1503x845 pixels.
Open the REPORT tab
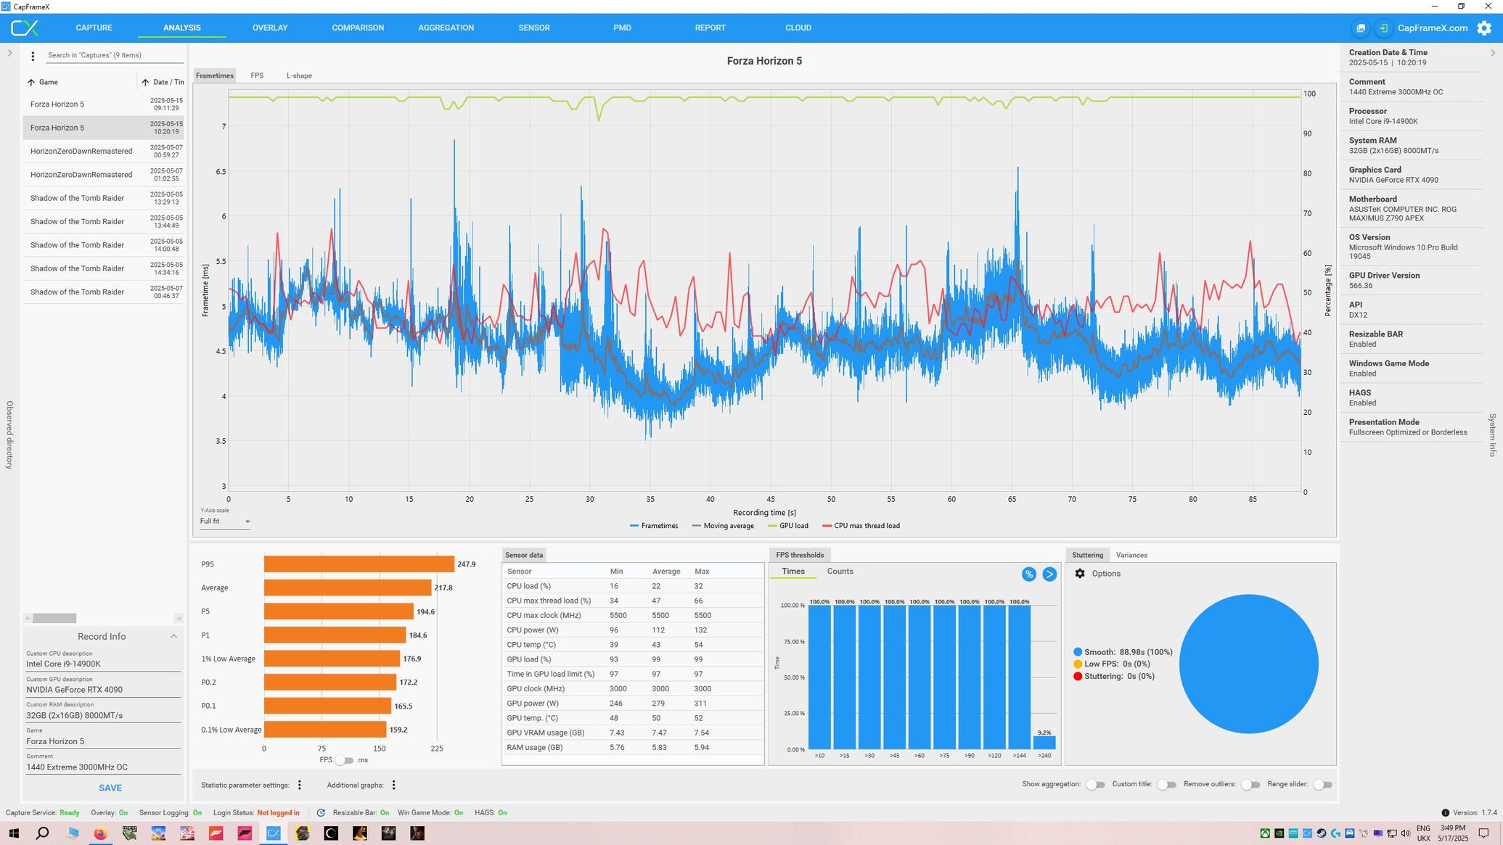[x=710, y=28]
